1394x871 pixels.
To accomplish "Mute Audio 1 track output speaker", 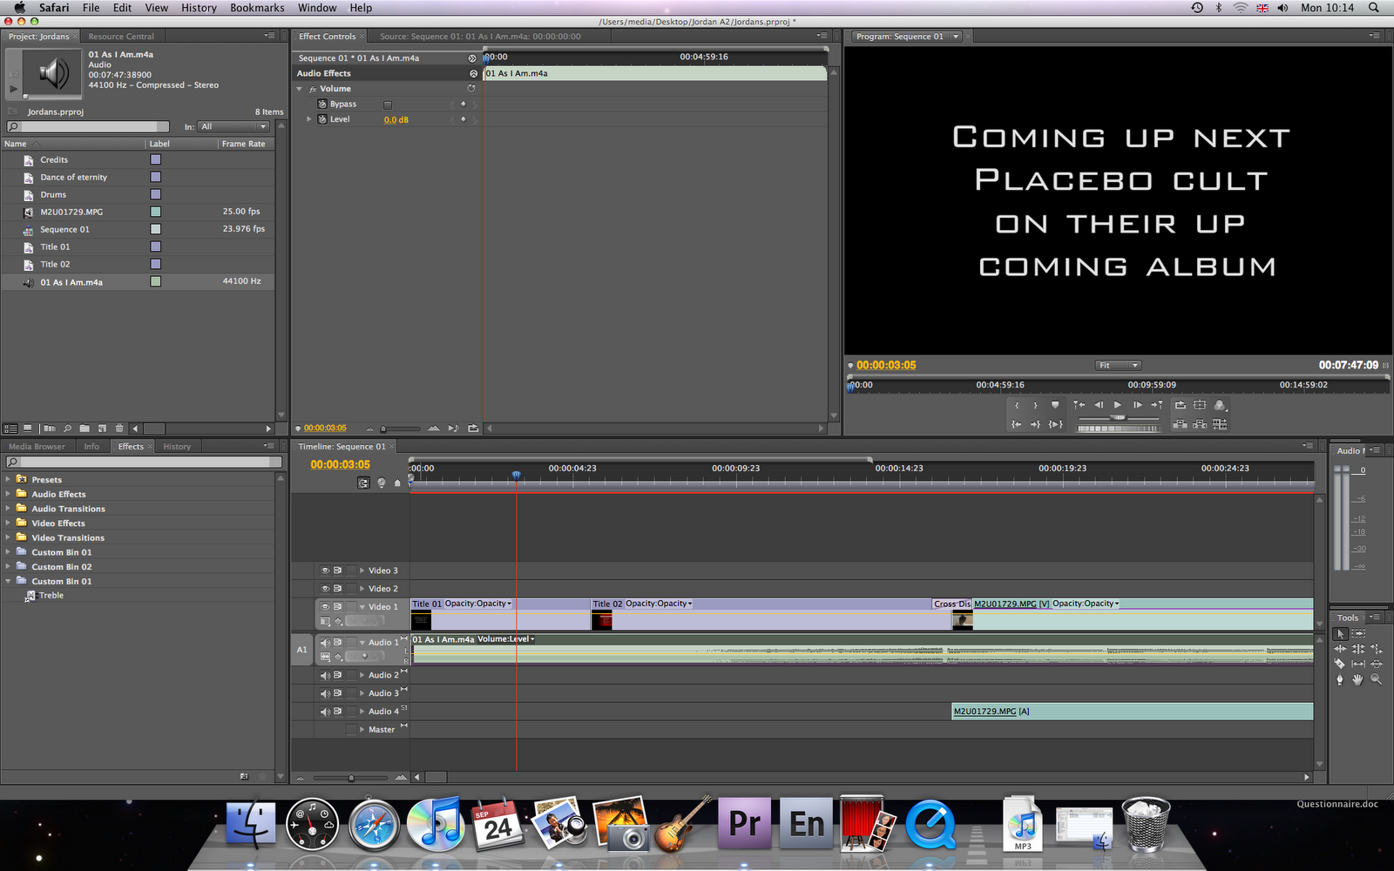I will [x=325, y=643].
